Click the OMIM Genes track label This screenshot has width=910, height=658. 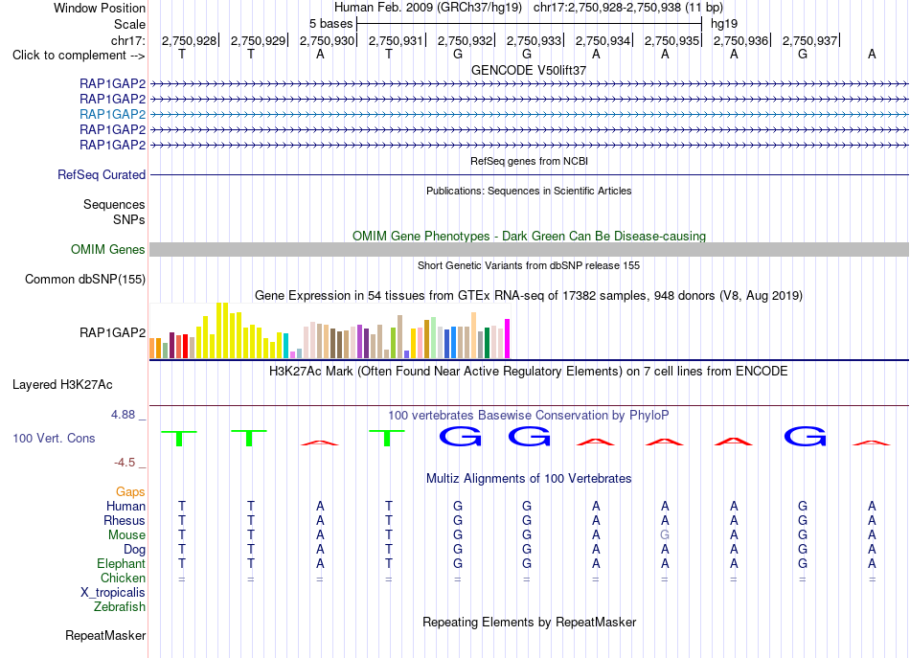pyautogui.click(x=108, y=250)
